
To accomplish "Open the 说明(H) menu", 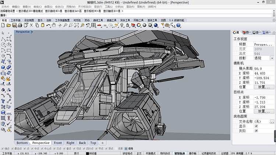I will (152, 7).
